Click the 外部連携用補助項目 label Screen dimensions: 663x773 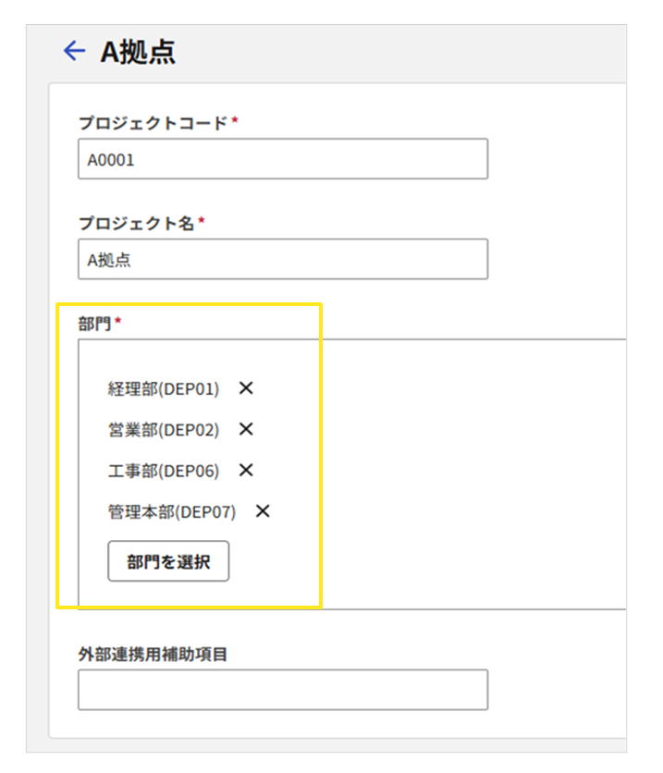(x=153, y=654)
